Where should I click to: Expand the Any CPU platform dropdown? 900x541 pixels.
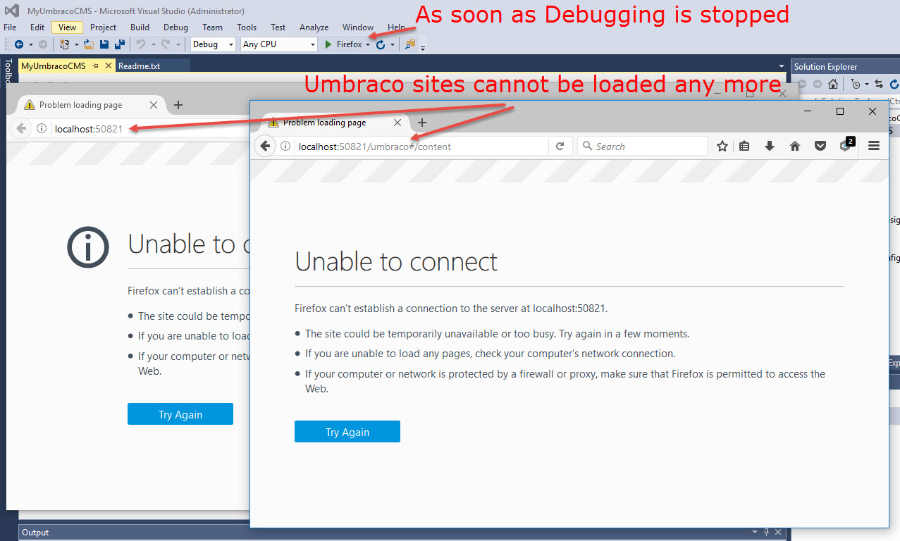tap(280, 44)
